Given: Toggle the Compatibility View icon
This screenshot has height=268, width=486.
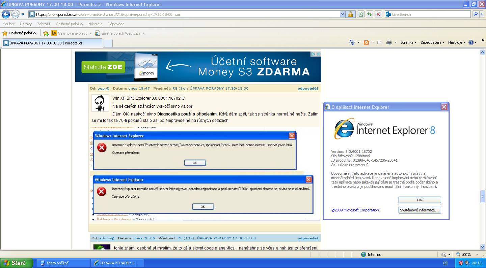Looking at the screenshot, I should click(x=361, y=14).
